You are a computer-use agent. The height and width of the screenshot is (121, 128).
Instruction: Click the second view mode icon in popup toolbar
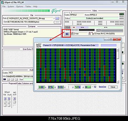[51, 87]
